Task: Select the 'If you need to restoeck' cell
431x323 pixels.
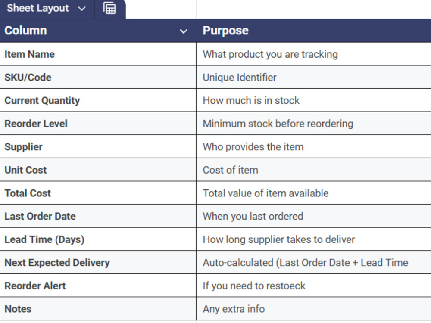Action: point(314,286)
